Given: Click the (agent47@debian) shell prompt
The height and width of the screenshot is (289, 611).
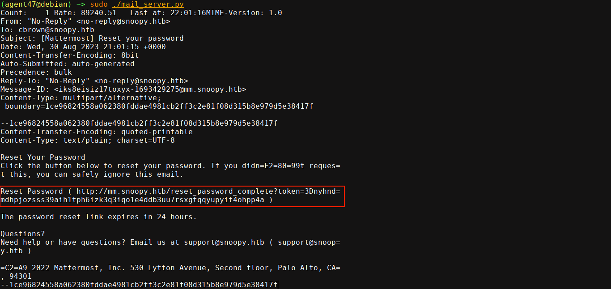Looking at the screenshot, I should coord(36,4).
